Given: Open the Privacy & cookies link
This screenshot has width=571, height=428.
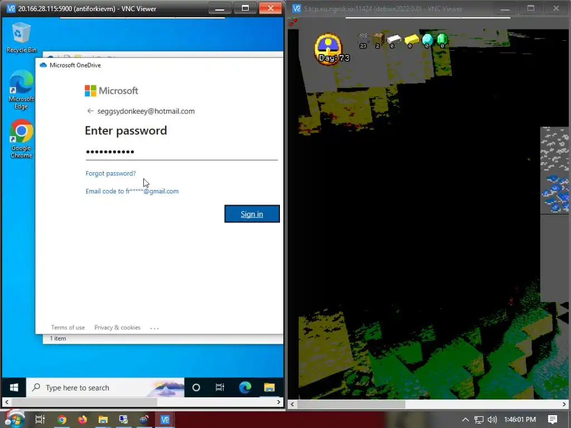Looking at the screenshot, I should pos(117,328).
